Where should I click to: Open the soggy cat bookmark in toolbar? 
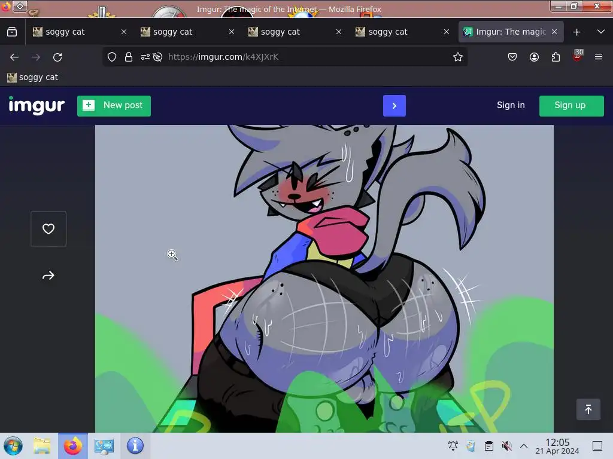coord(33,77)
